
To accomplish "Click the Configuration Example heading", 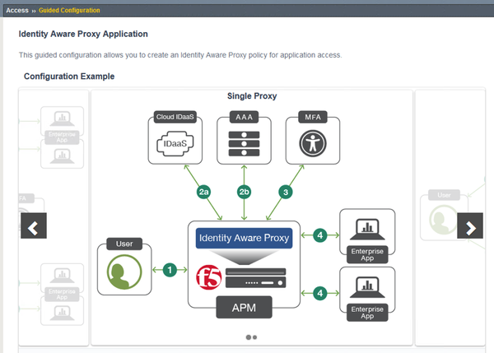I will 69,77.
